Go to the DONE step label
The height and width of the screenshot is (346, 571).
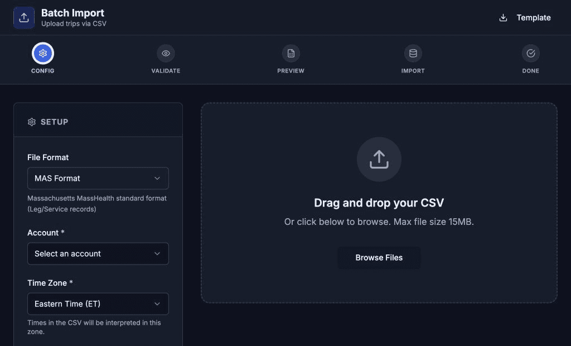point(531,71)
